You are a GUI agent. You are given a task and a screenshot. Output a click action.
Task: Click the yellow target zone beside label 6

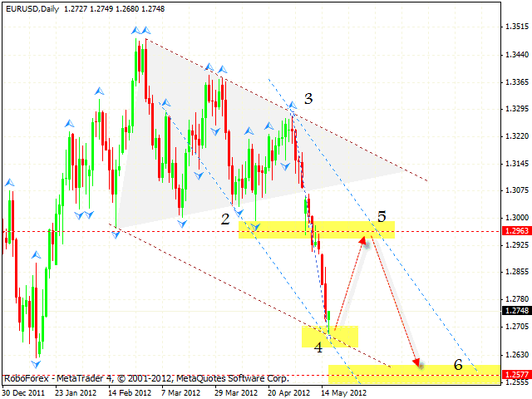414,375
